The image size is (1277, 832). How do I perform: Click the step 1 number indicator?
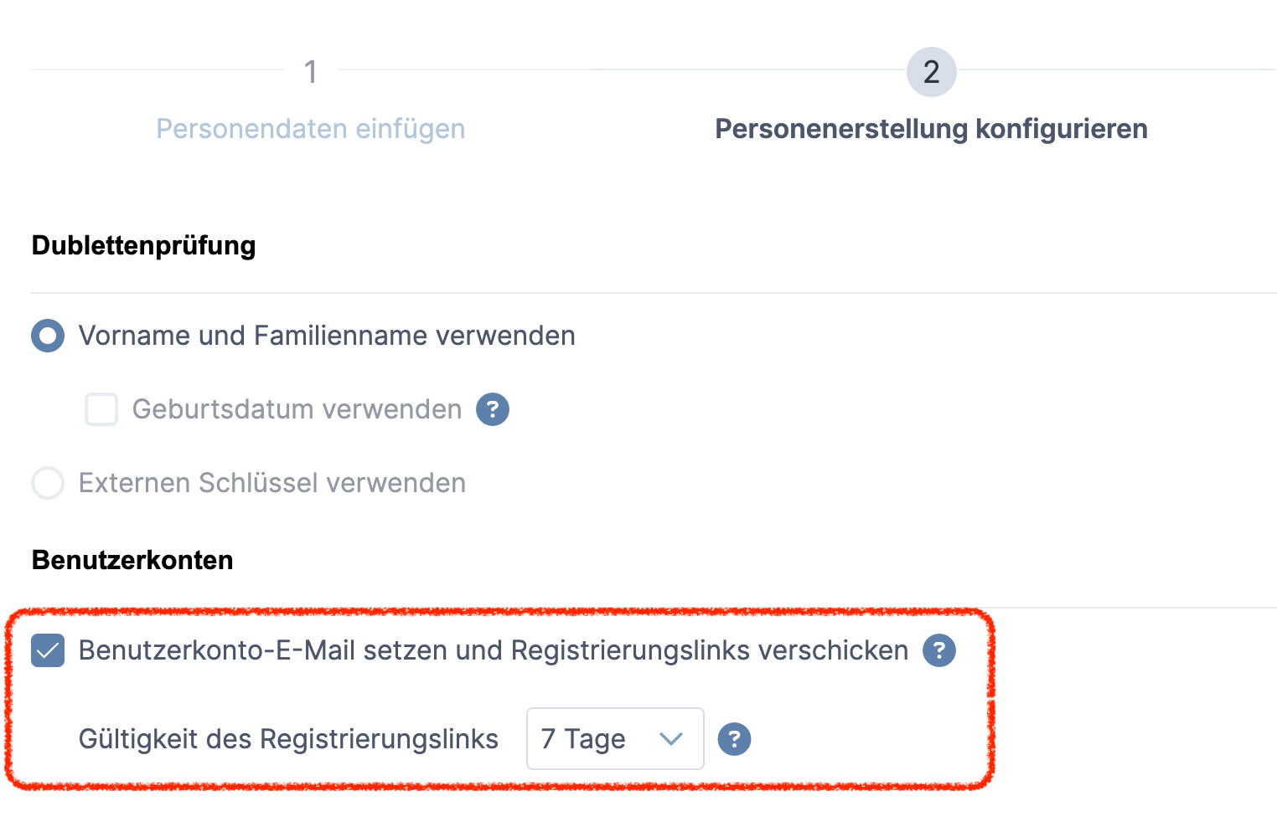(x=311, y=72)
